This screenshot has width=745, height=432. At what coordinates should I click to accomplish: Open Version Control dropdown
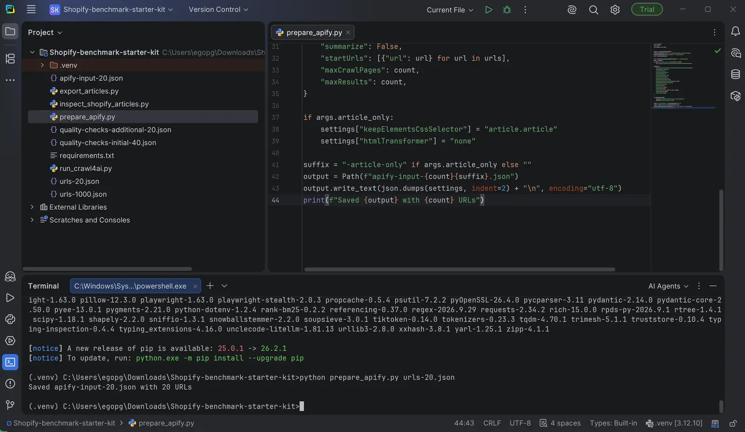point(218,9)
